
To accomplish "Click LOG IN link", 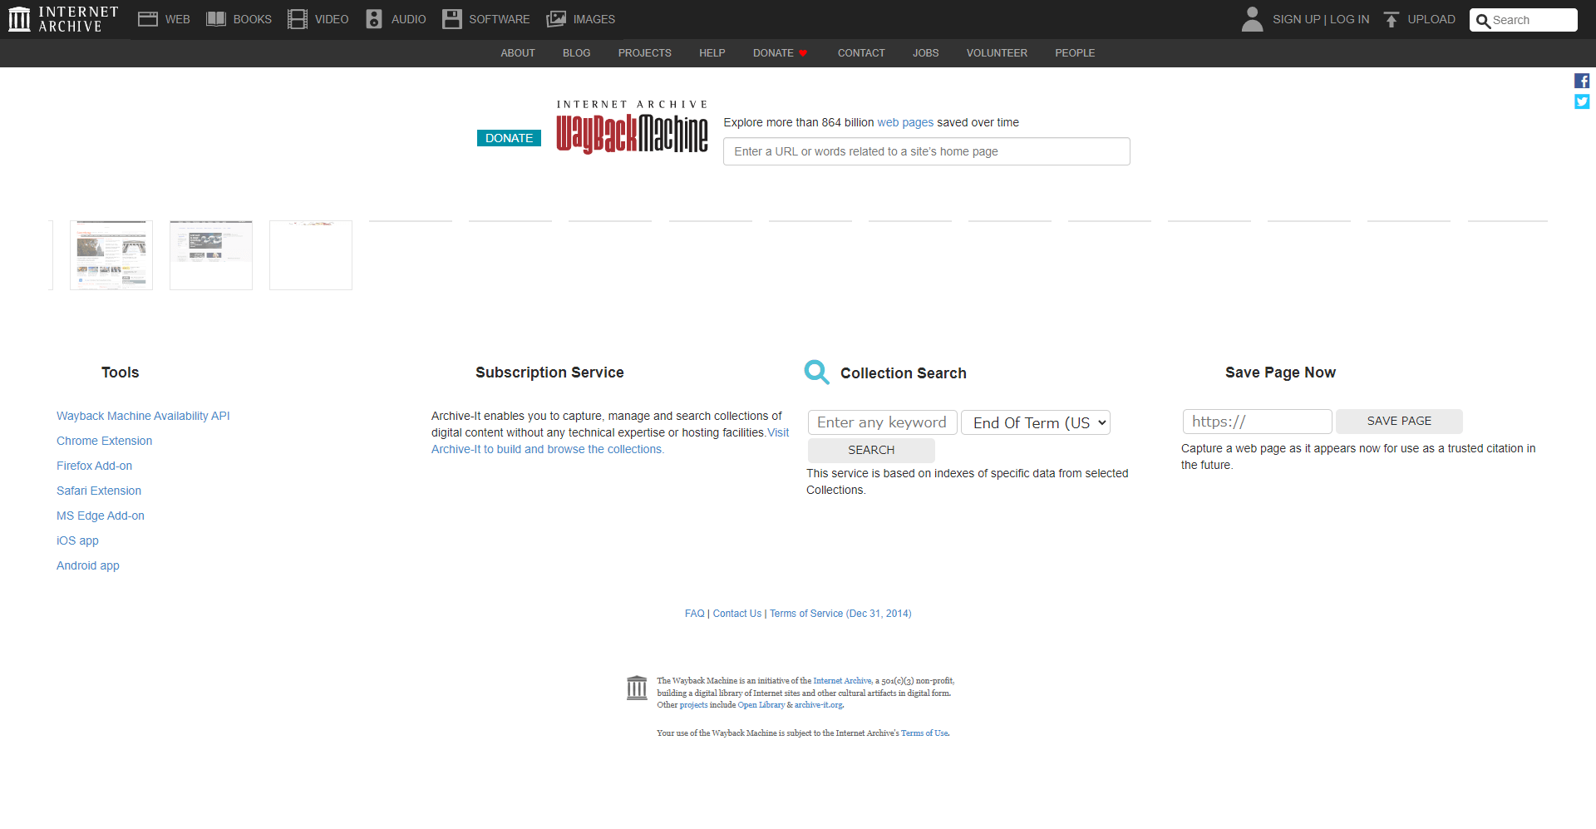I will (1349, 19).
